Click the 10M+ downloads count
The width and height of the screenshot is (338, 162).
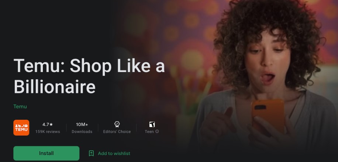click(x=82, y=125)
